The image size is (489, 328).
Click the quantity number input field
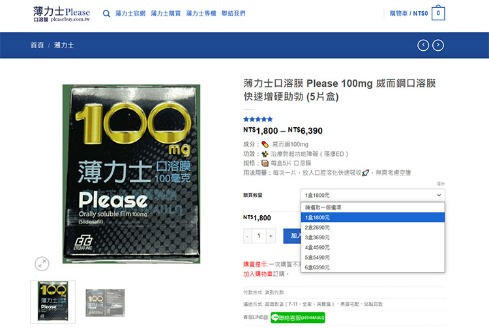click(x=259, y=236)
